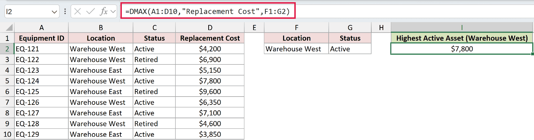The width and height of the screenshot is (534, 140).
Task: Click the $5,150 replacement cost cell
Action: coord(210,70)
